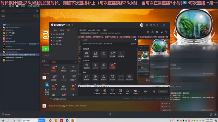This screenshot has width=218, height=122.
Task: Open the 商店 menu in Steam
Action: [11, 6]
